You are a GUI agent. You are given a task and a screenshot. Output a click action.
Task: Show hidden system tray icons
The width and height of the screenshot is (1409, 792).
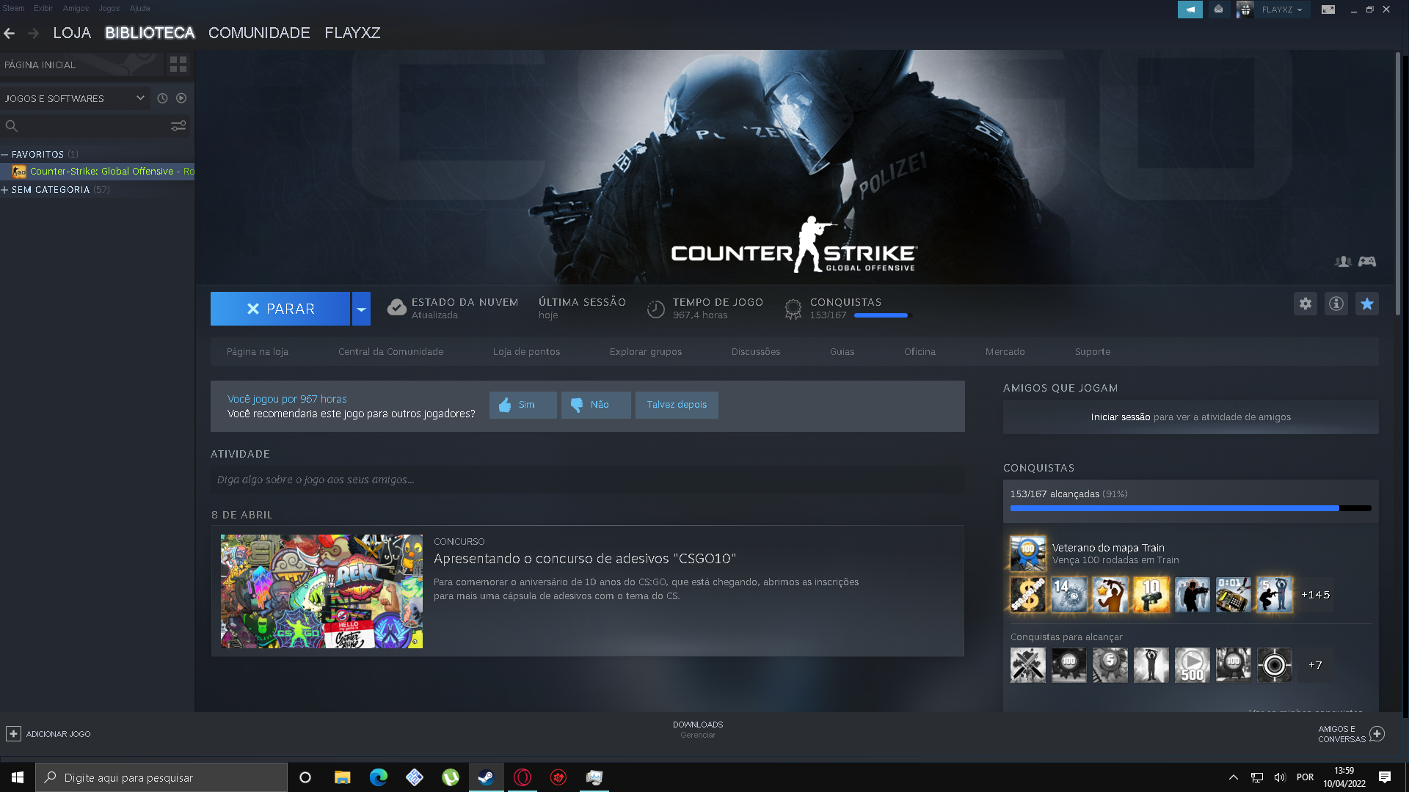tap(1234, 777)
